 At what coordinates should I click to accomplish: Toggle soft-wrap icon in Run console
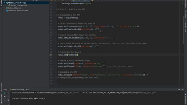[8, 100]
